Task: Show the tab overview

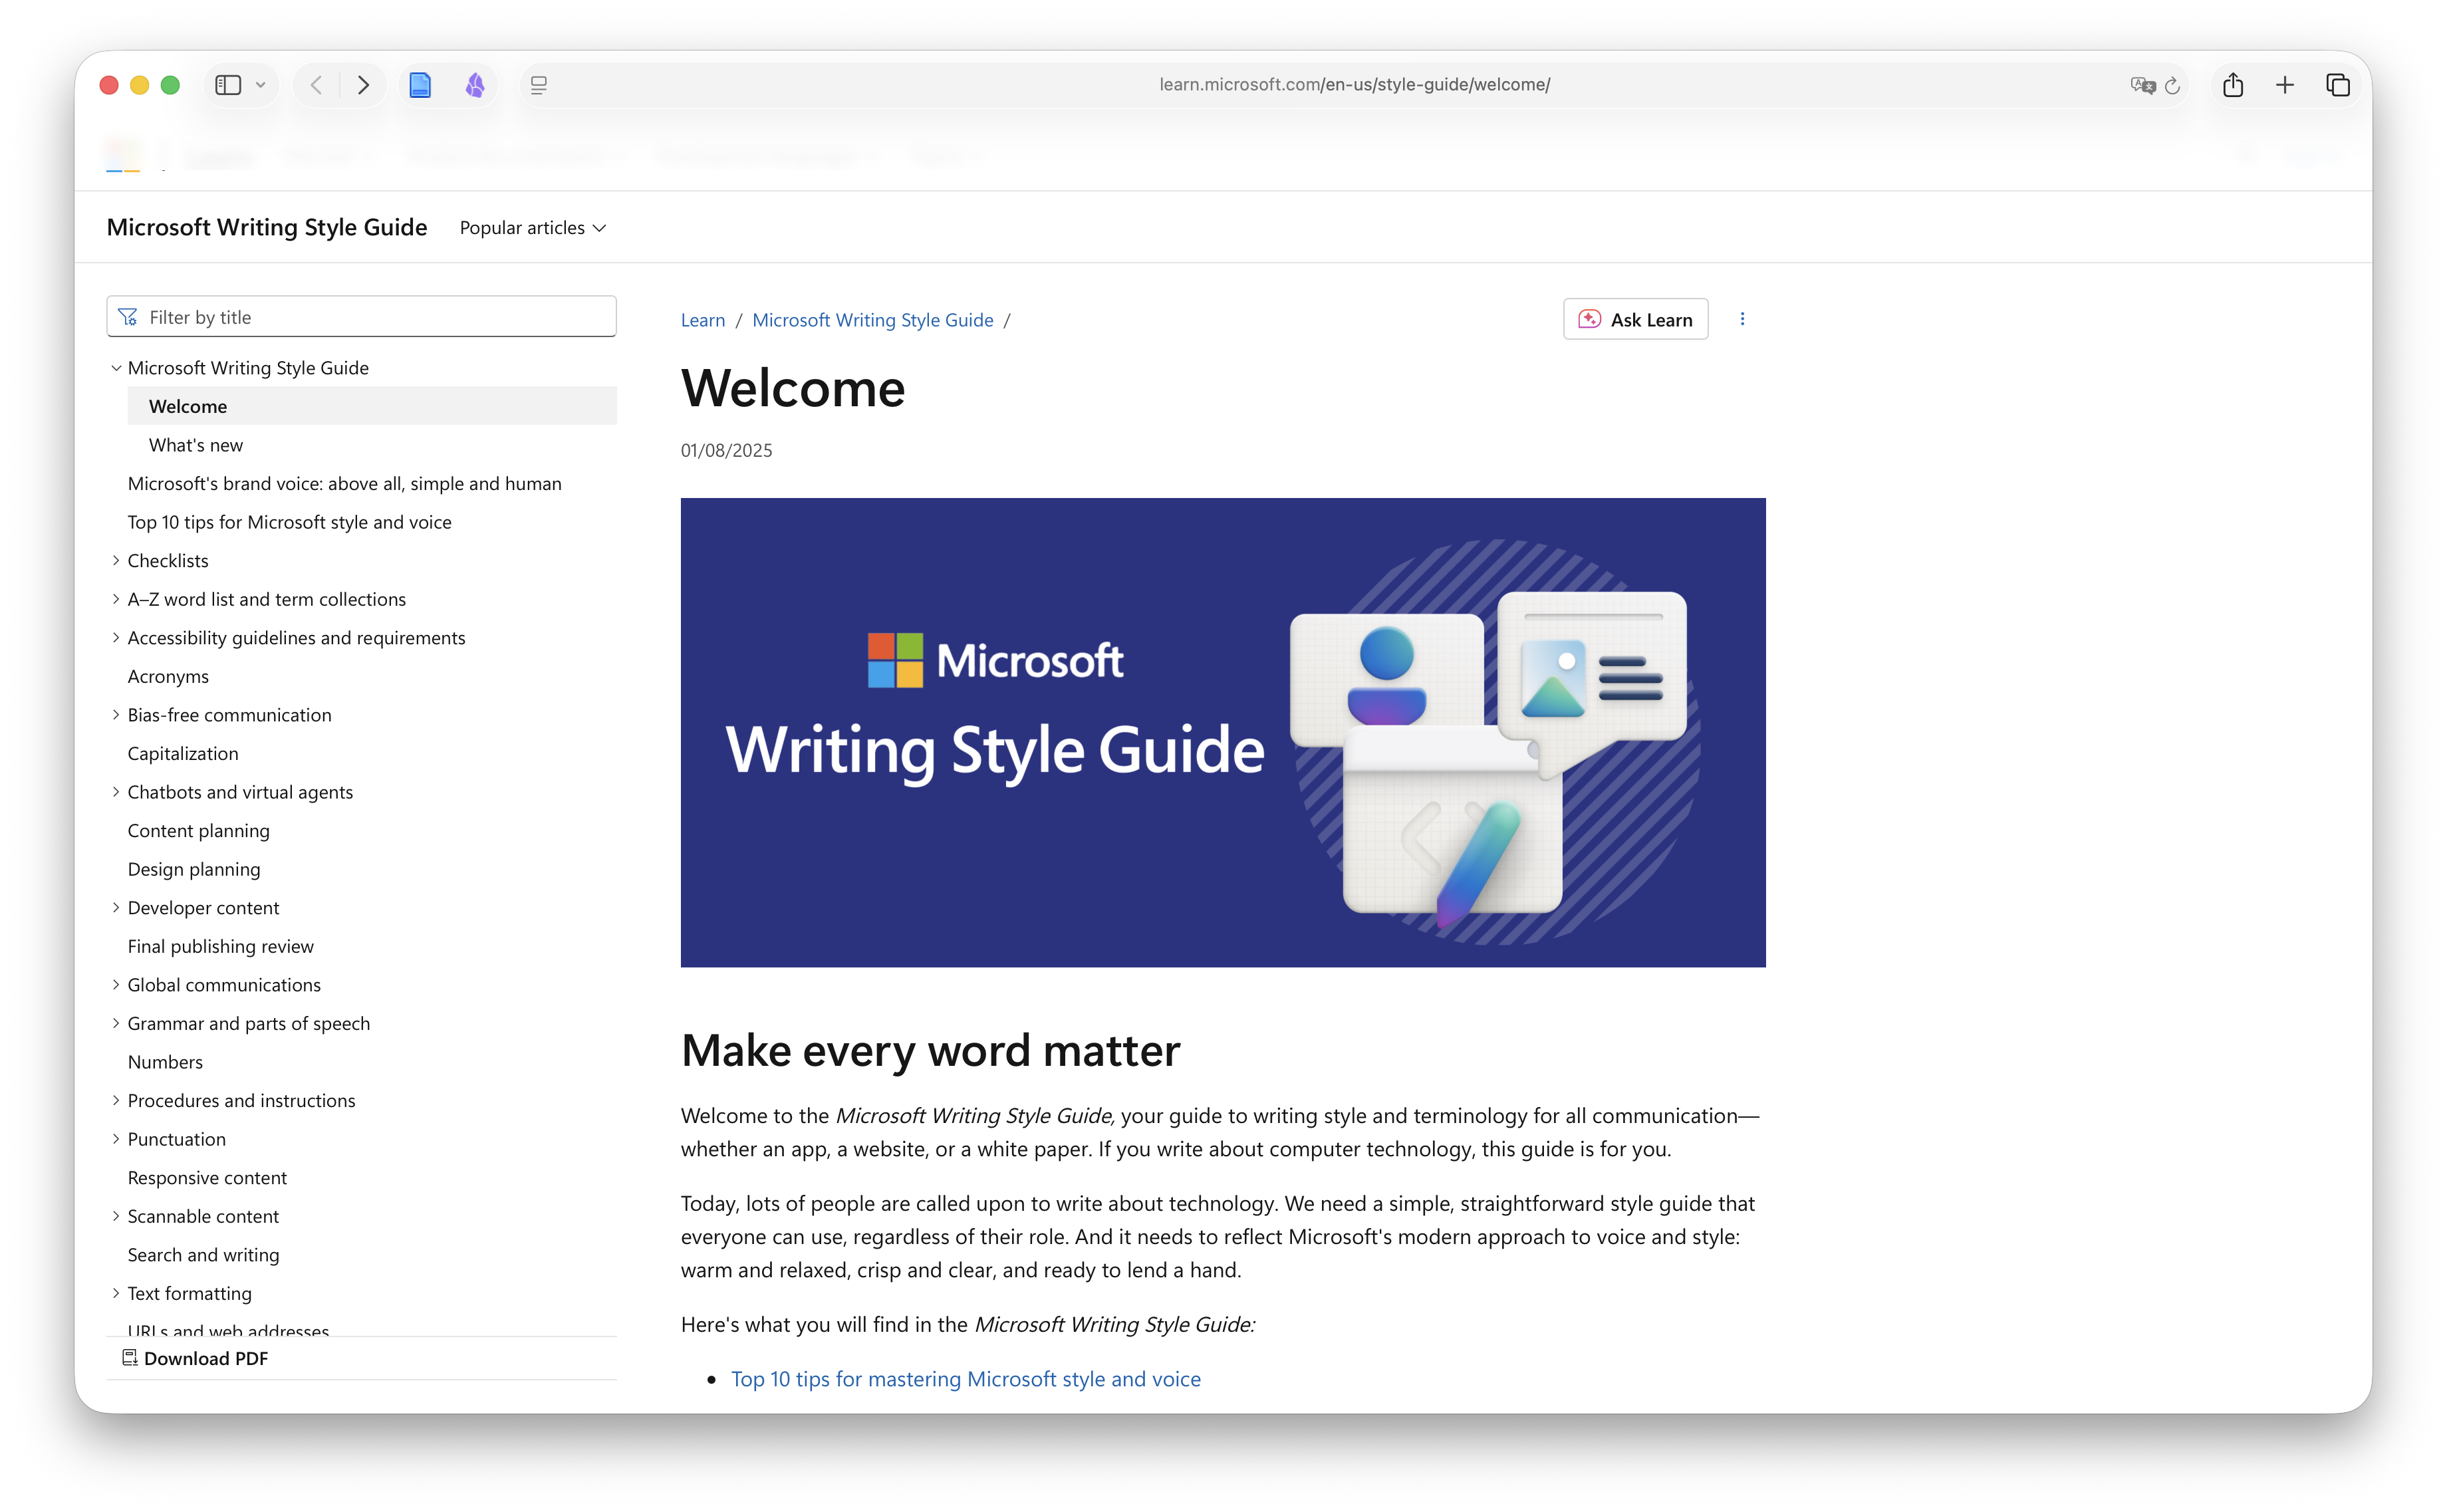Action: click(2337, 85)
